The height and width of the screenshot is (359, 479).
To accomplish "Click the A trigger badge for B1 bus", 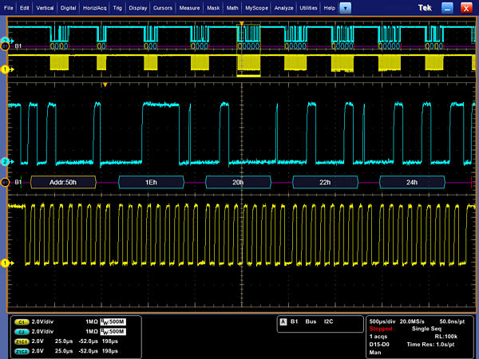I will [283, 322].
